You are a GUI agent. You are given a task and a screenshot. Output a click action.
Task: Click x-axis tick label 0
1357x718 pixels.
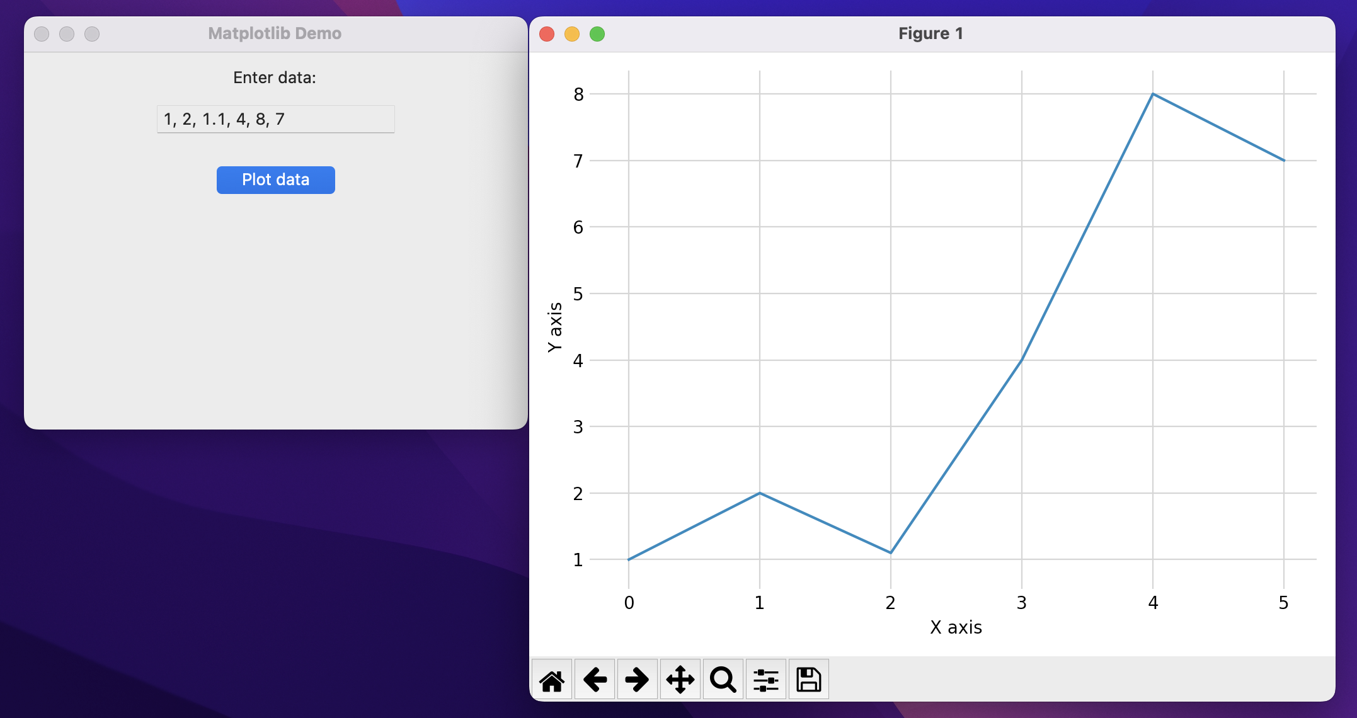click(629, 603)
